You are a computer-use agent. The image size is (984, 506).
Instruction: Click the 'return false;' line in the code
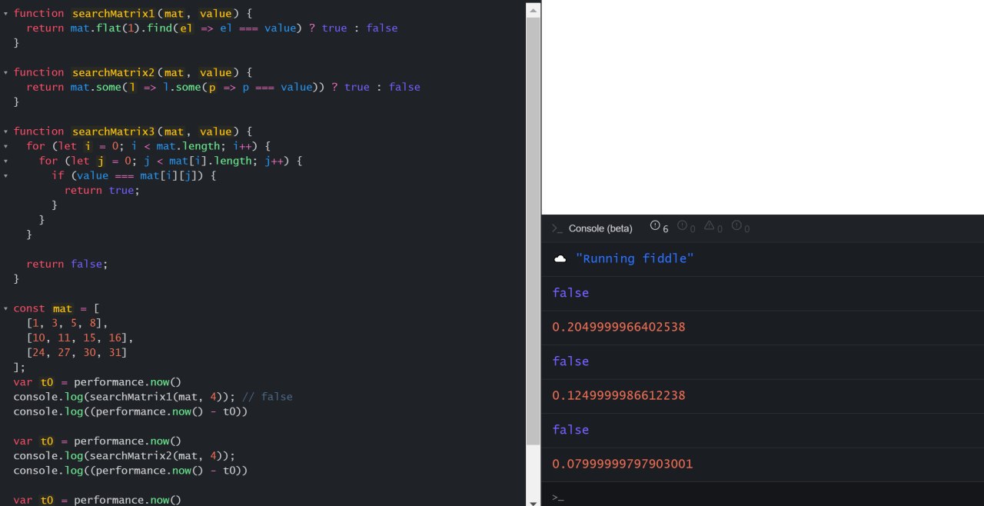(67, 264)
